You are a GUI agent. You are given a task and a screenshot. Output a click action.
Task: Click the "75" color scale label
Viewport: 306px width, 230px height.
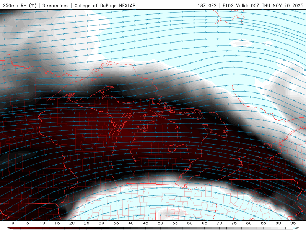(x=234, y=223)
